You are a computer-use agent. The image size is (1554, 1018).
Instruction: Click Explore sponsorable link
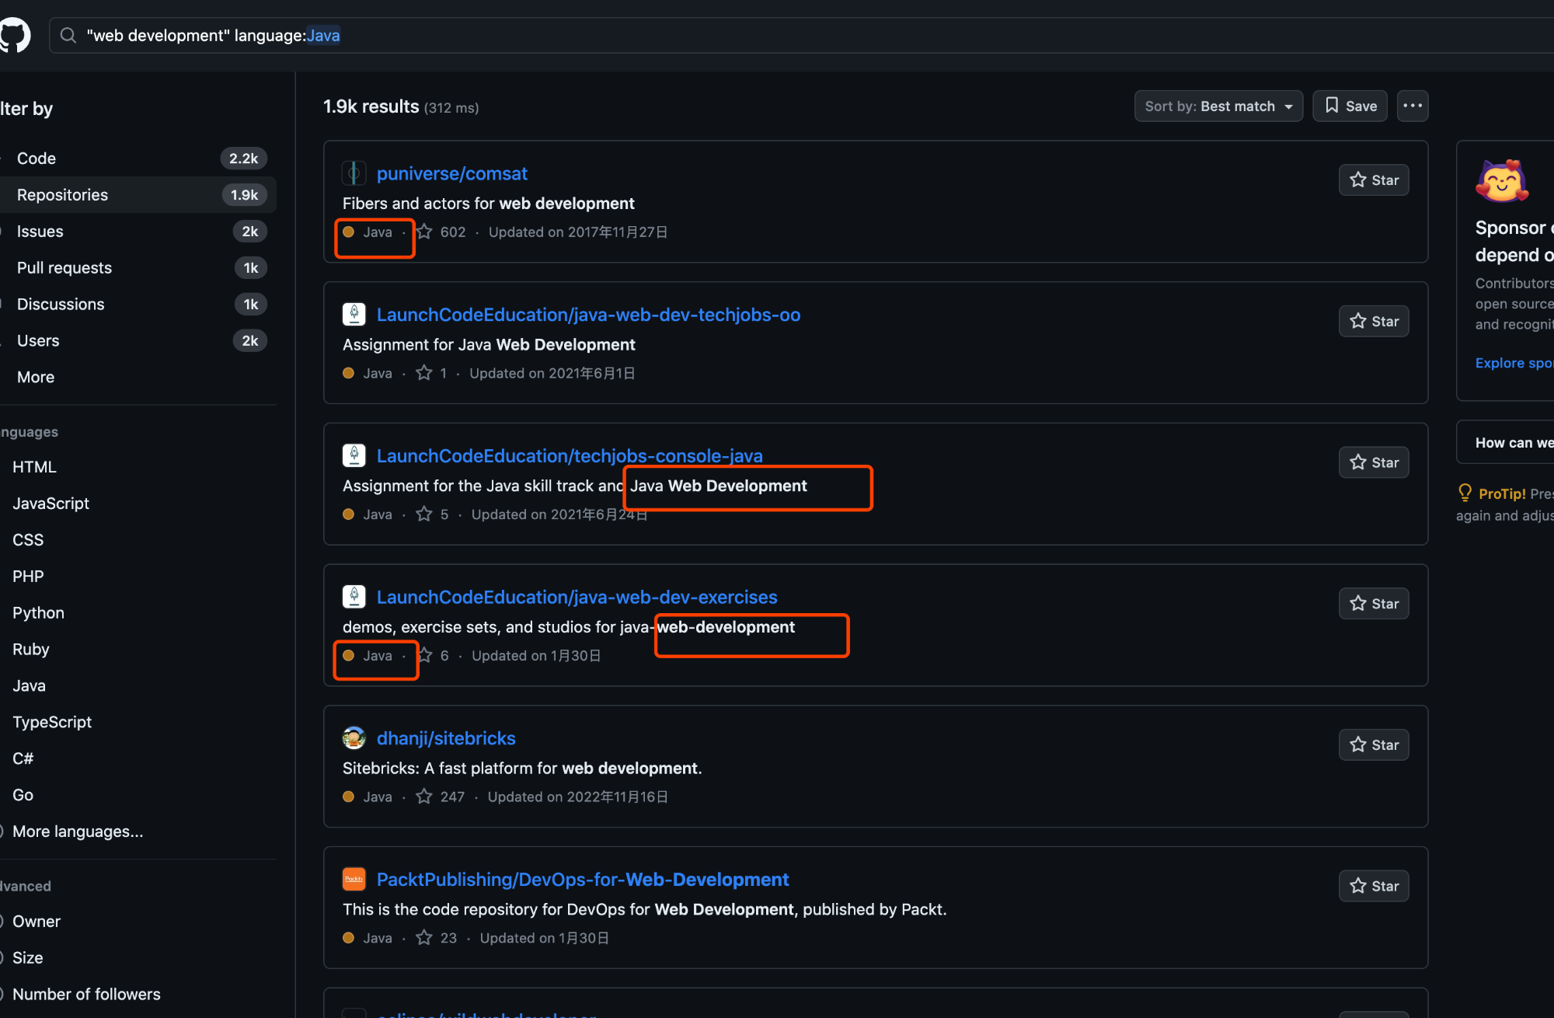(x=1514, y=363)
